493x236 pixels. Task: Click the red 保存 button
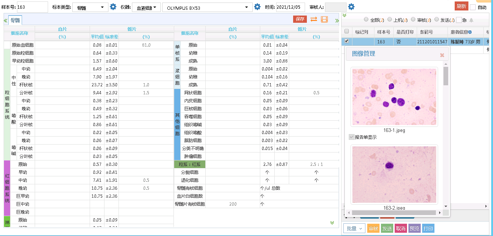point(300,19)
